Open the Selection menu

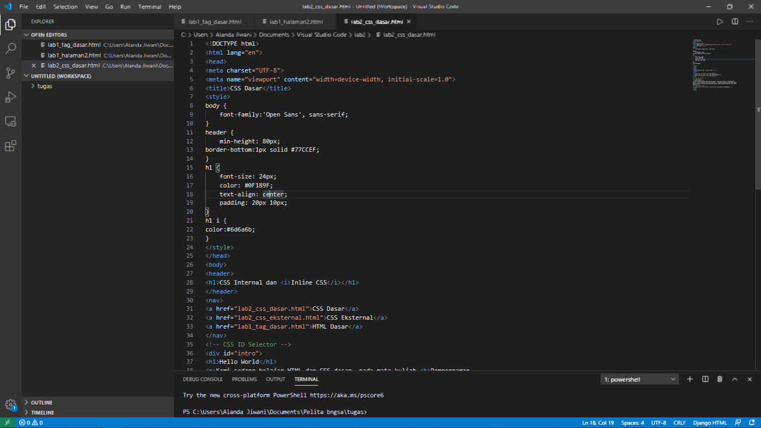(66, 7)
